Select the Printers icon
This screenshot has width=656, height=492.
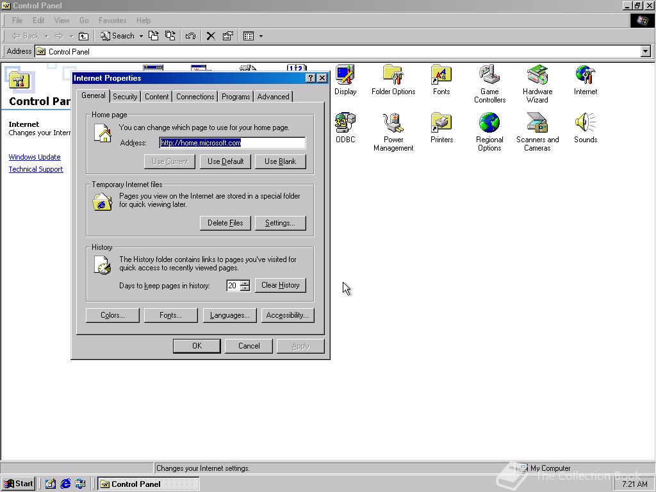441,127
